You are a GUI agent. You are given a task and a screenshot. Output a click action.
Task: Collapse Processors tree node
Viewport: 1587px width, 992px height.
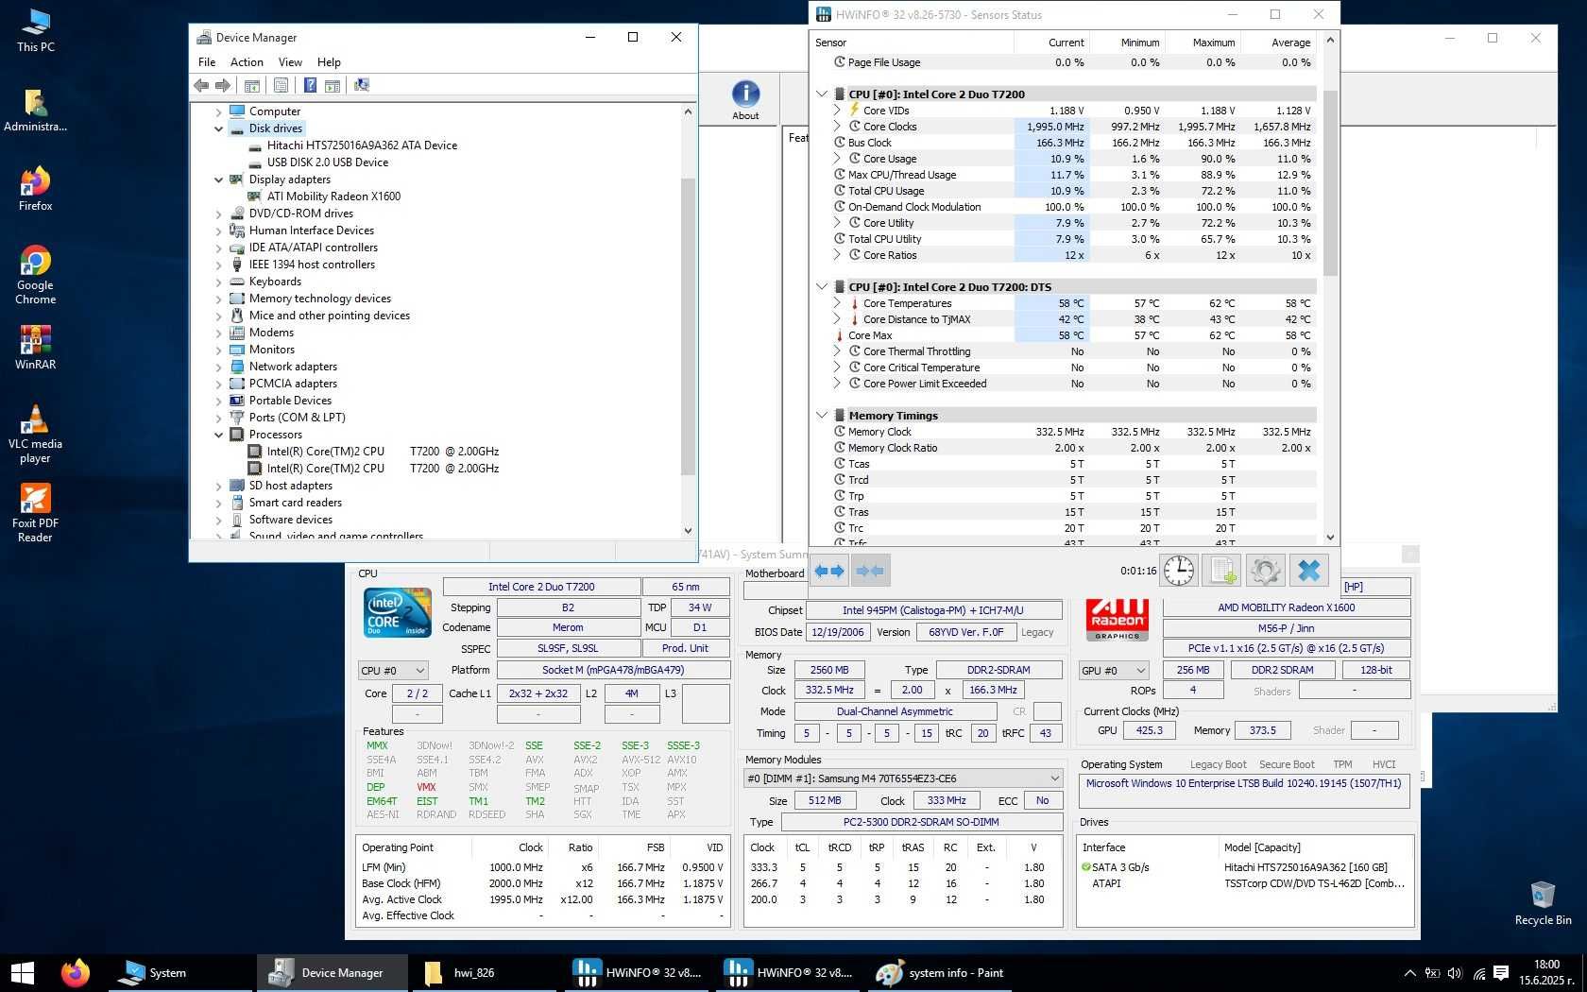click(x=219, y=435)
